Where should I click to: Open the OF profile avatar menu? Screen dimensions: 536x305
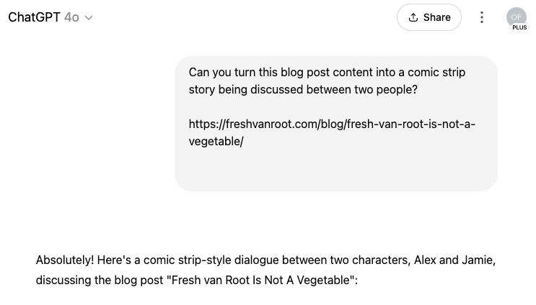[x=517, y=17]
